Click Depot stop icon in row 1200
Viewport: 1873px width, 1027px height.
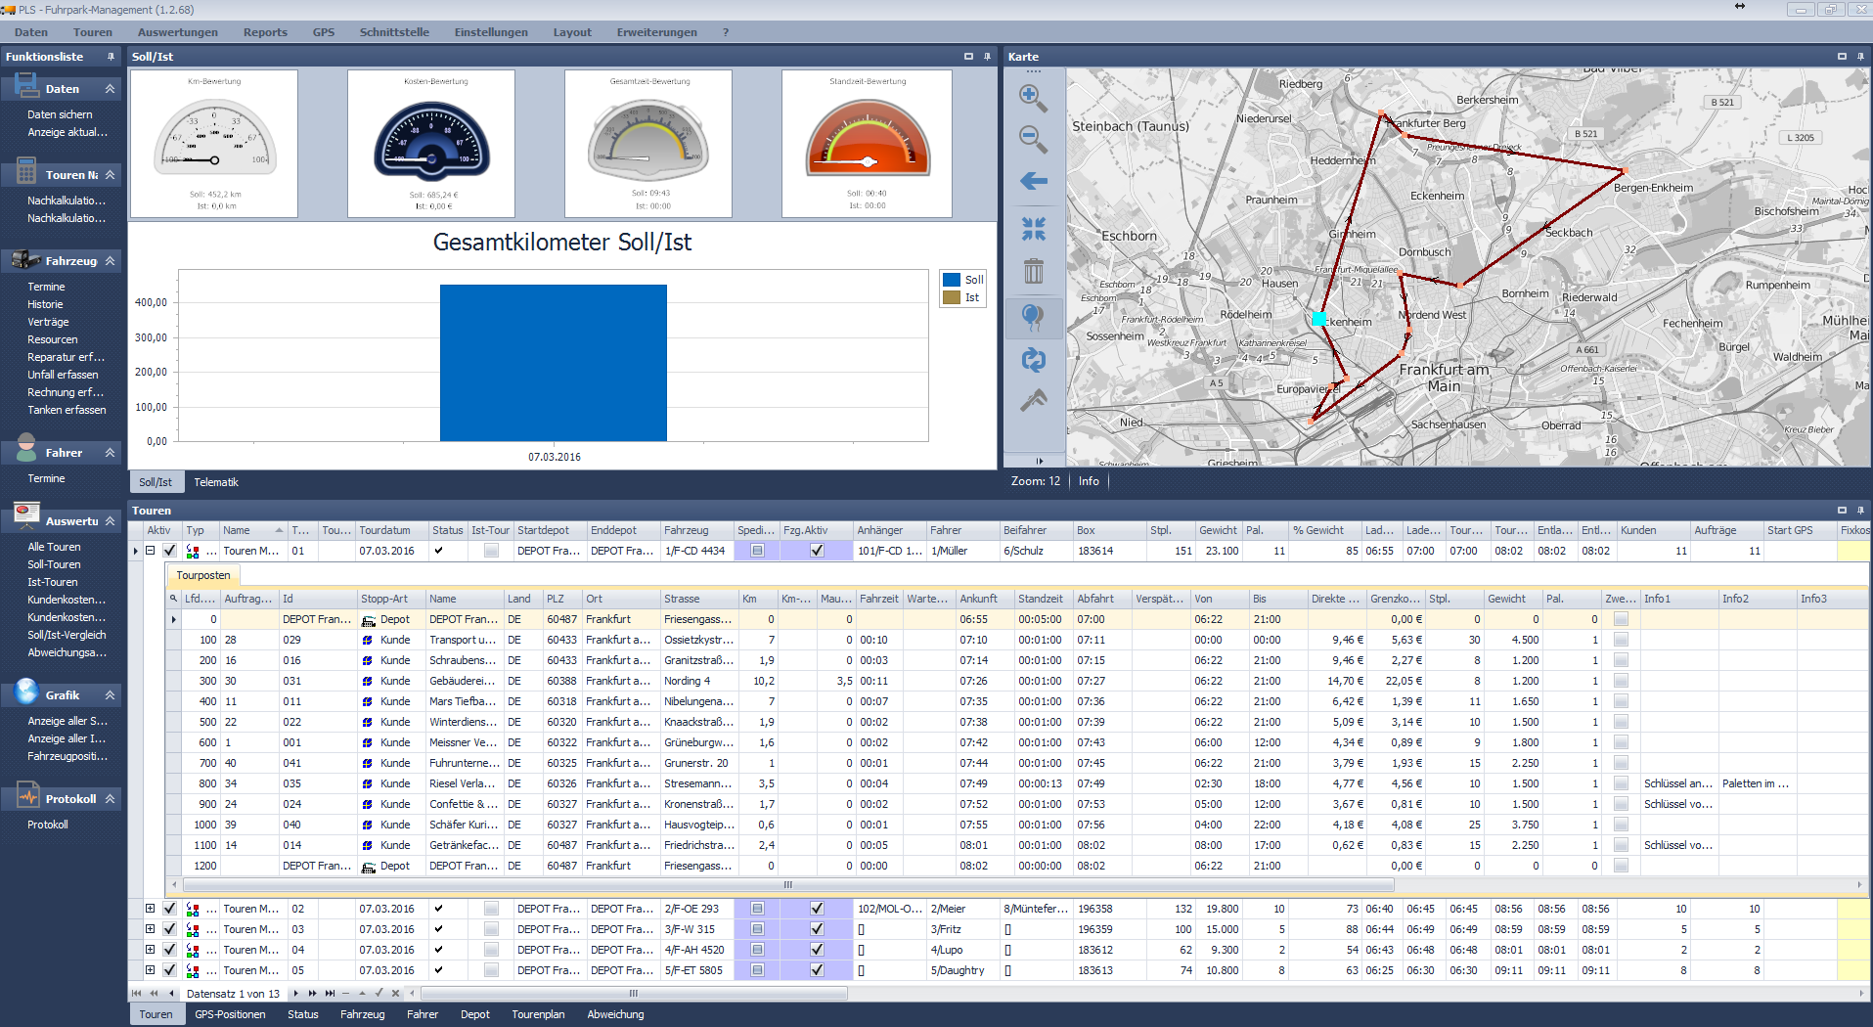click(369, 867)
